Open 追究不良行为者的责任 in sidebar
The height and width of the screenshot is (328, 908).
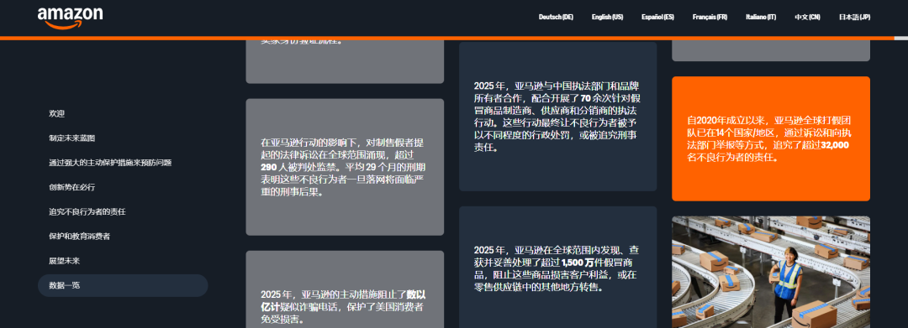87,212
